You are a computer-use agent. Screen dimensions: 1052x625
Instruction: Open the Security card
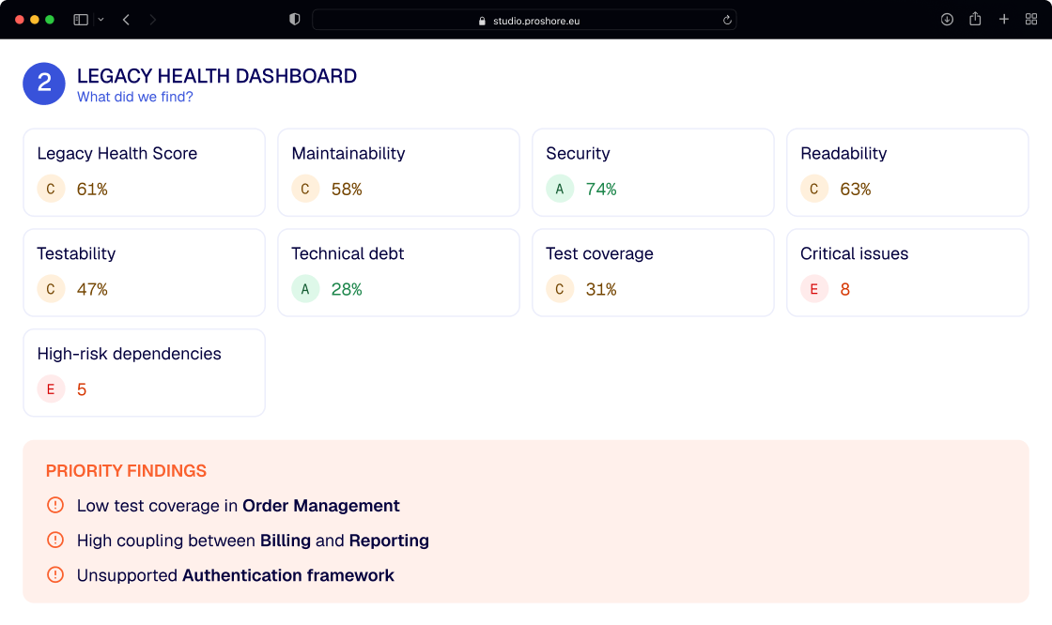point(653,173)
